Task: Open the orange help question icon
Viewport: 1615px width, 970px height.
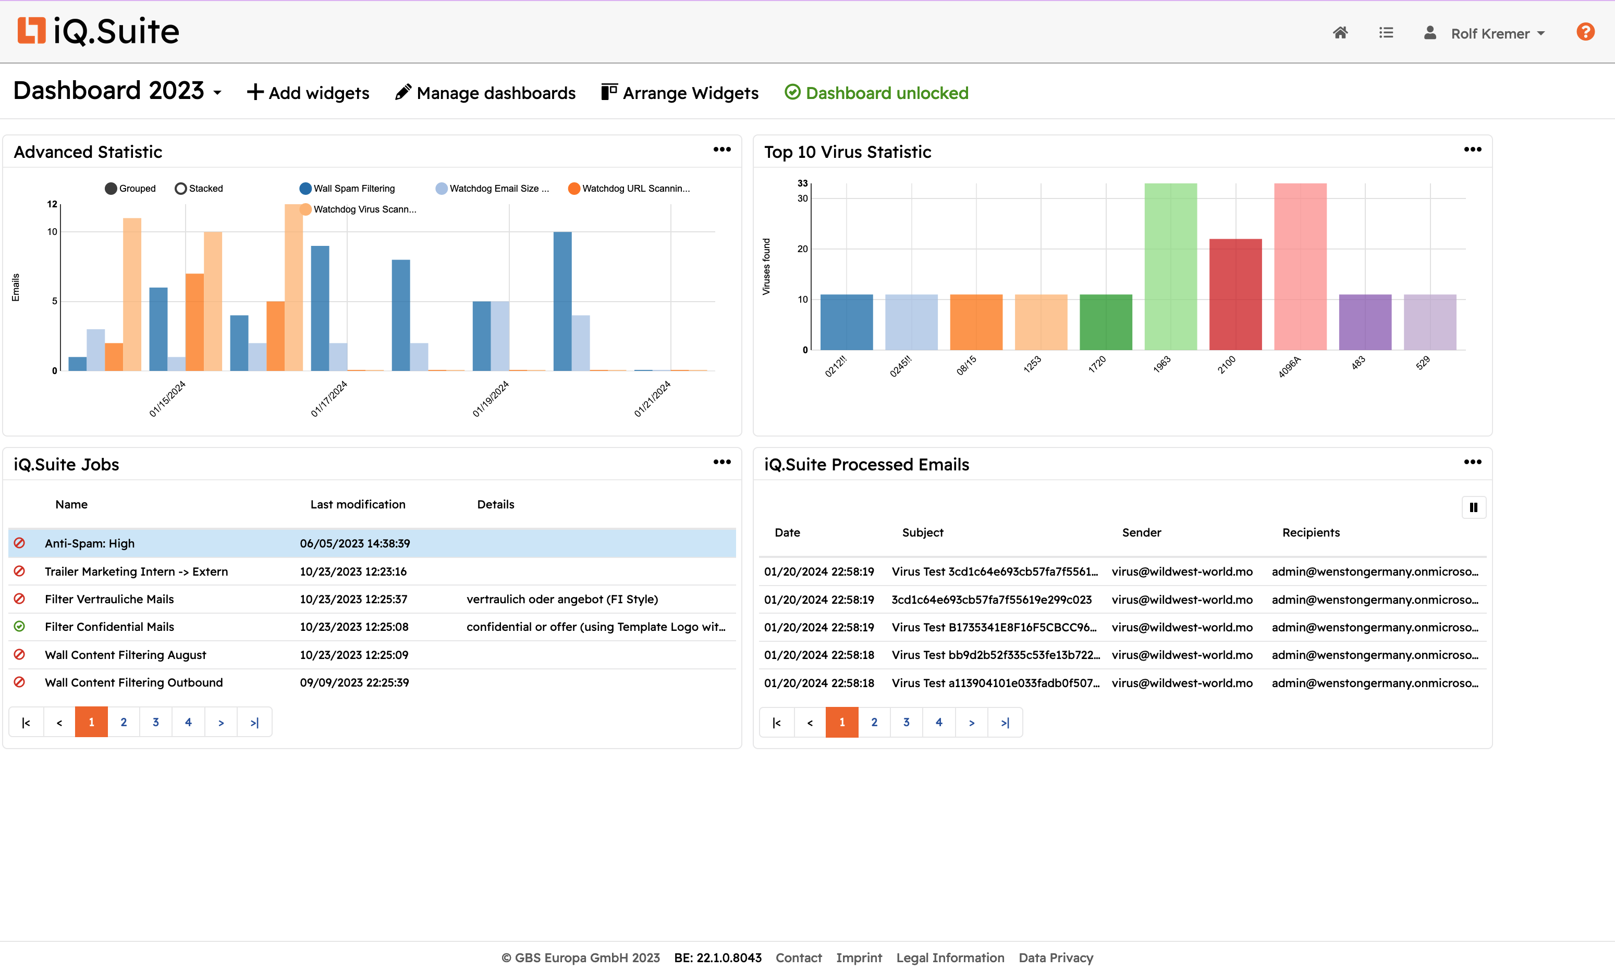Action: [1585, 31]
